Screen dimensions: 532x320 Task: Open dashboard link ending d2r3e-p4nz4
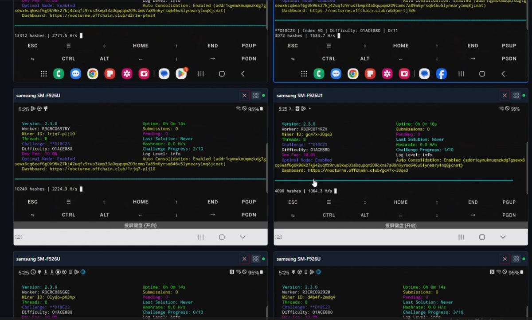click(x=102, y=15)
